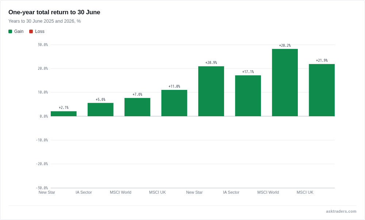Click the -10.0% y-axis tick label
The width and height of the screenshot is (365, 220).
(x=42, y=140)
